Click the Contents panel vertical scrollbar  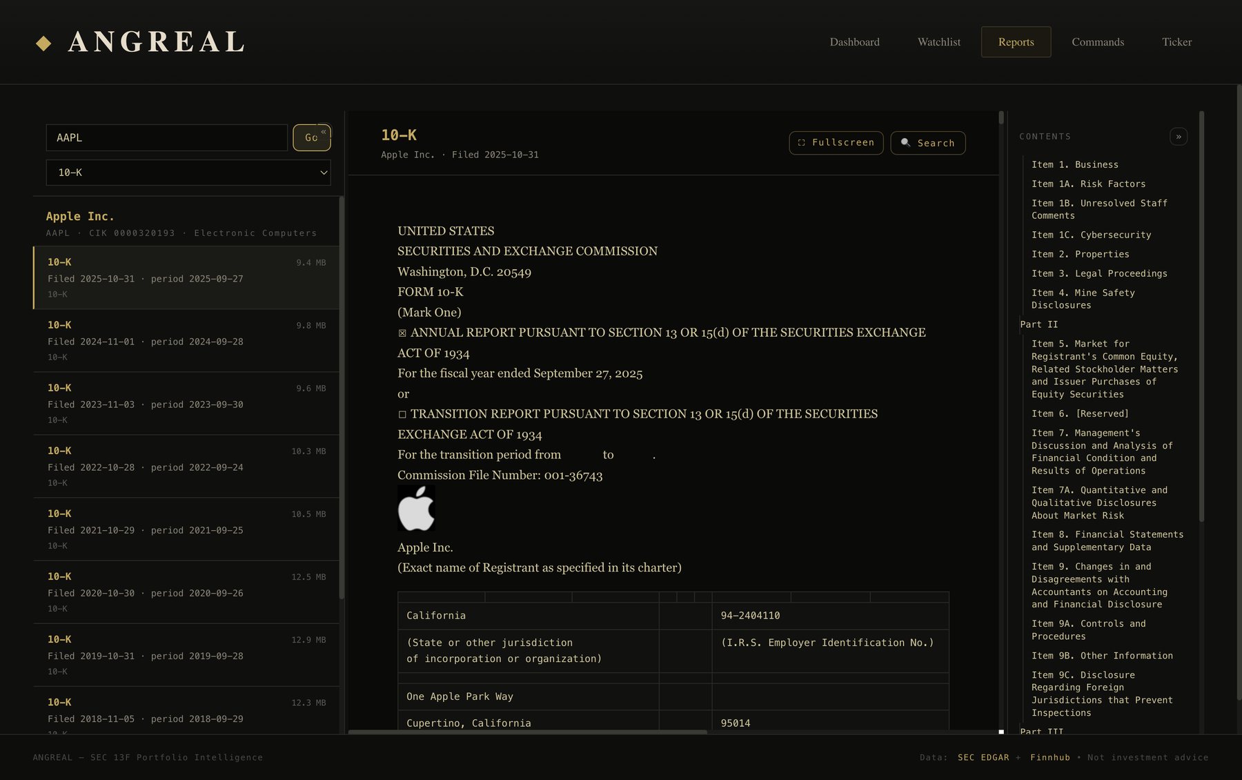[x=1201, y=316]
